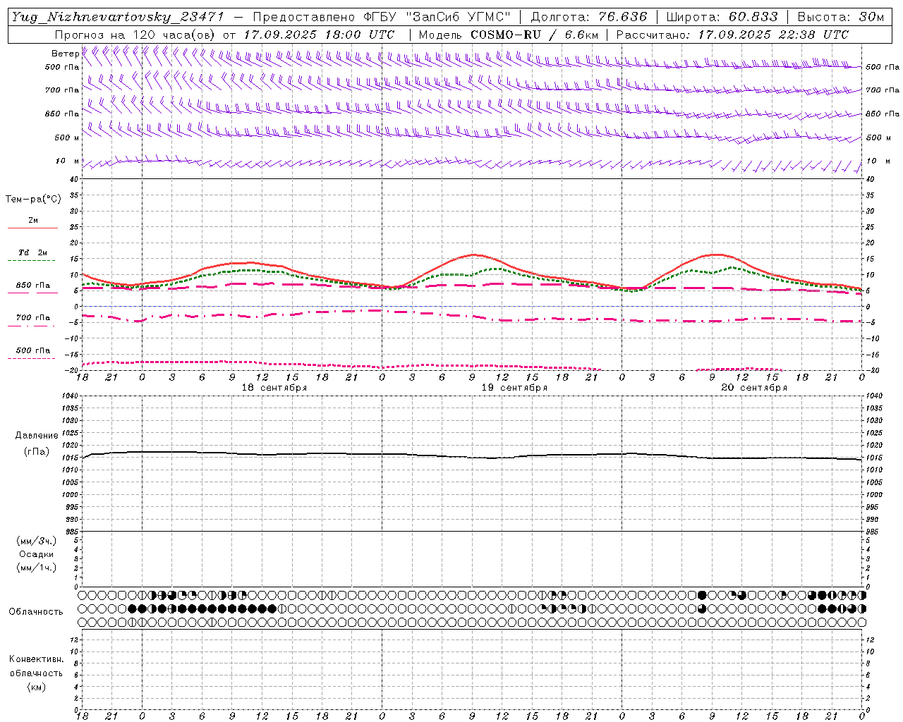Click the 850 гПа temperature legend label

click(x=33, y=286)
